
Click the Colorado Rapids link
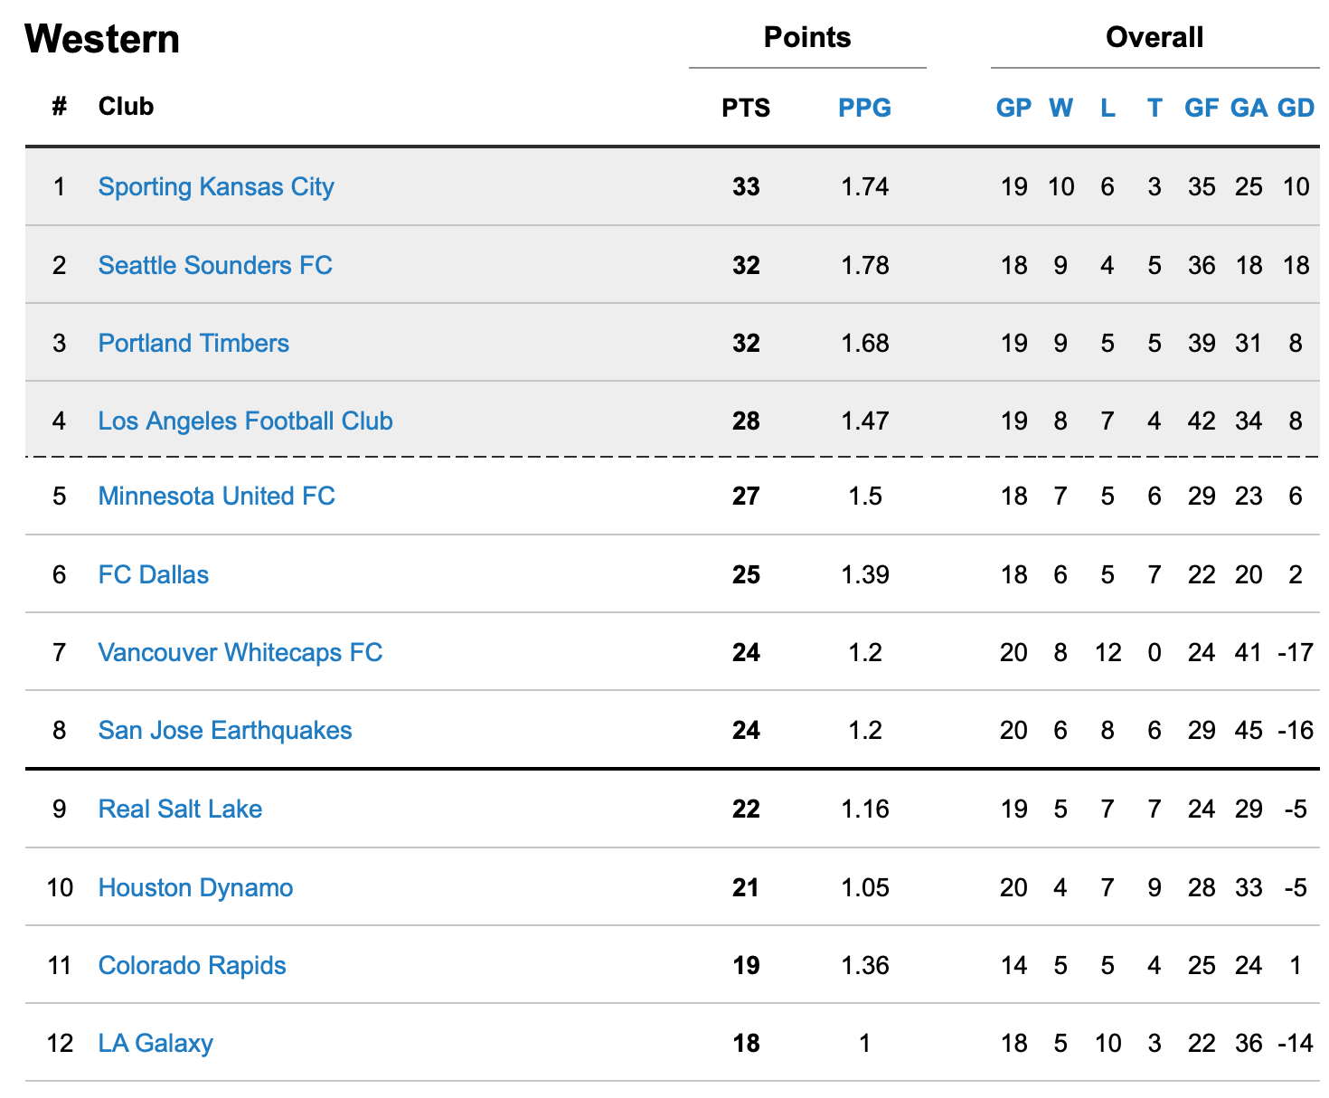click(192, 966)
